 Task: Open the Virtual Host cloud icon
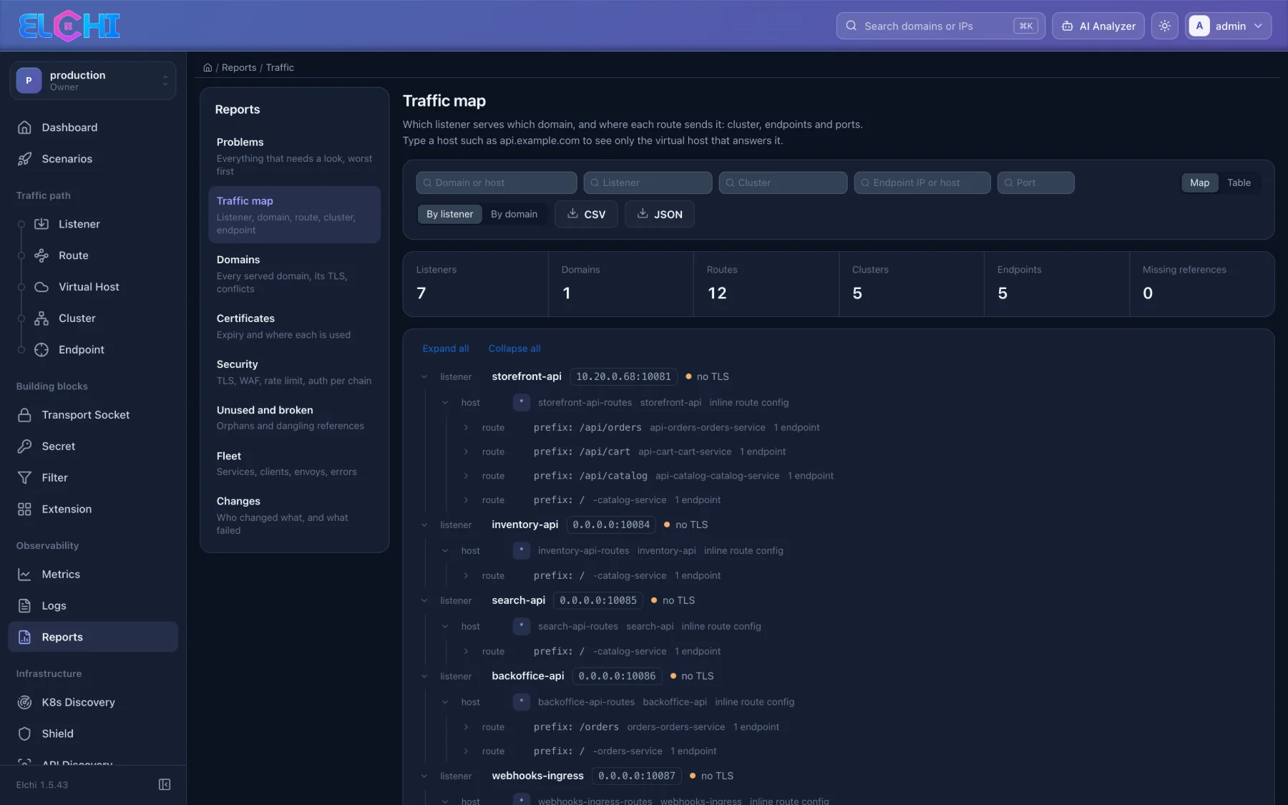[42, 287]
